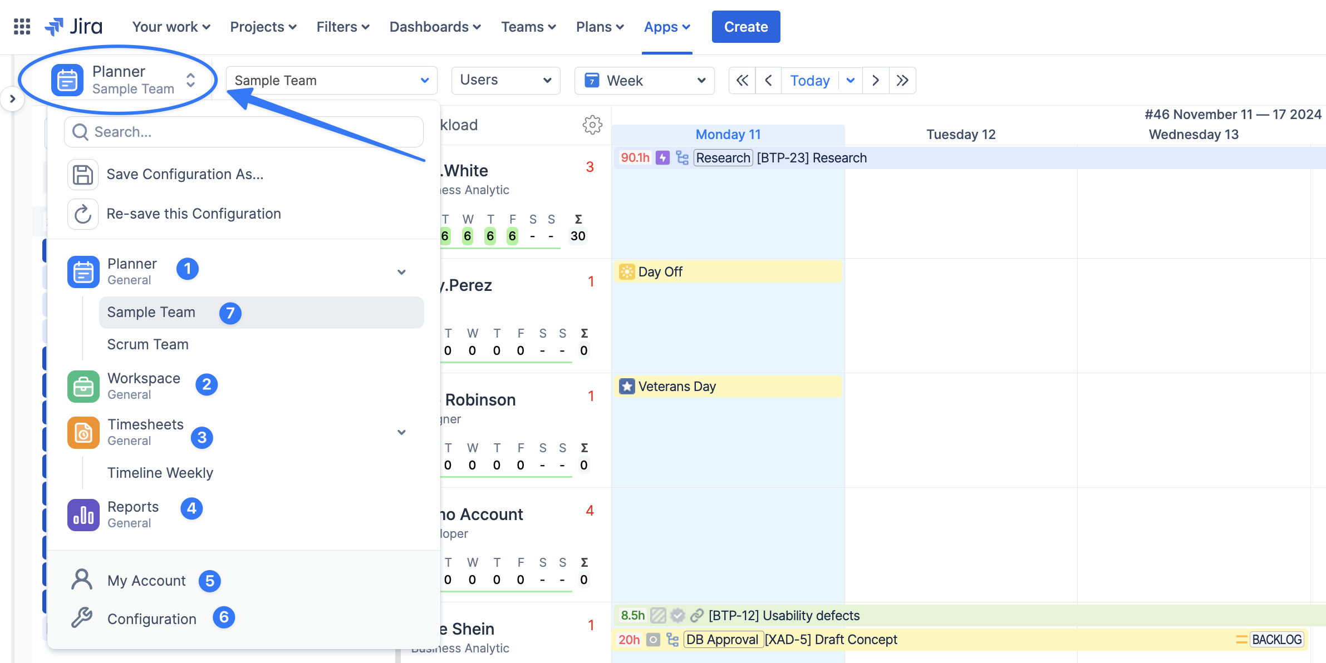Expand the left sidebar chevron
This screenshot has height=663, width=1326.
click(12, 99)
